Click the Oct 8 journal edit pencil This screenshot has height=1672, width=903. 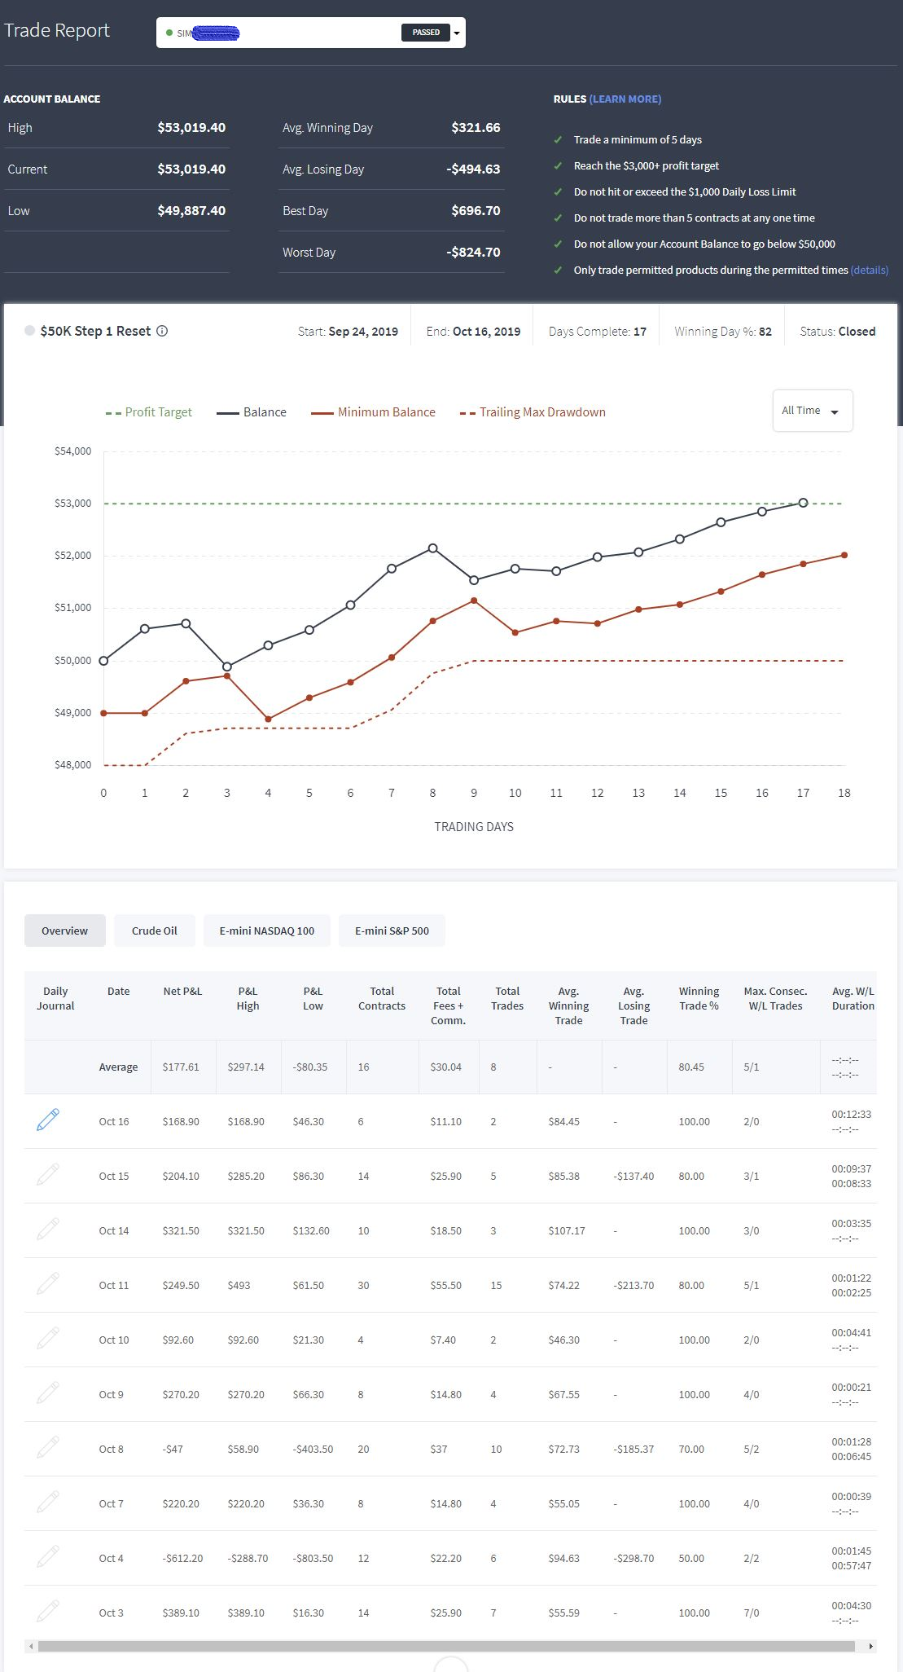coord(48,1447)
